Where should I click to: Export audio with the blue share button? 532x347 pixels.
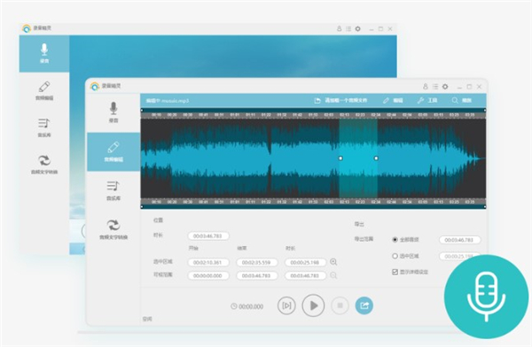pyautogui.click(x=364, y=305)
